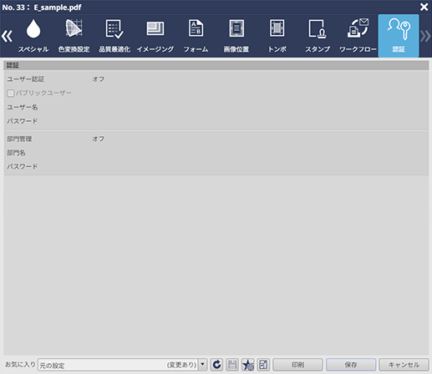The height and width of the screenshot is (374, 432).
Task: Go to previous tabs with left chevrons
Action: pyautogui.click(x=7, y=36)
